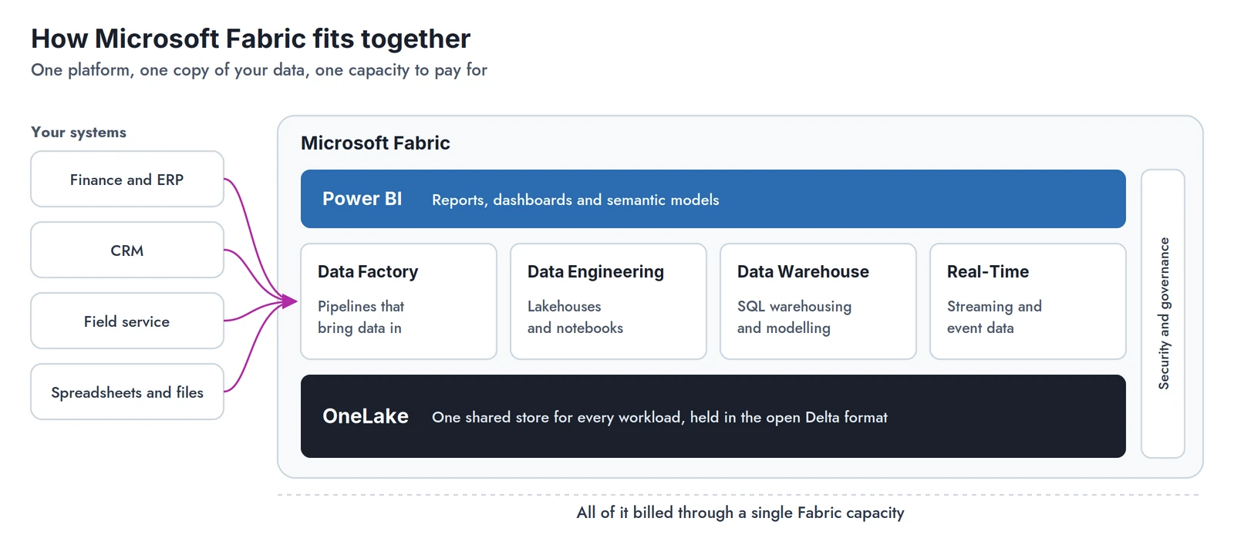Select 'Streaming and event data' description
1234x555 pixels.
[994, 317]
